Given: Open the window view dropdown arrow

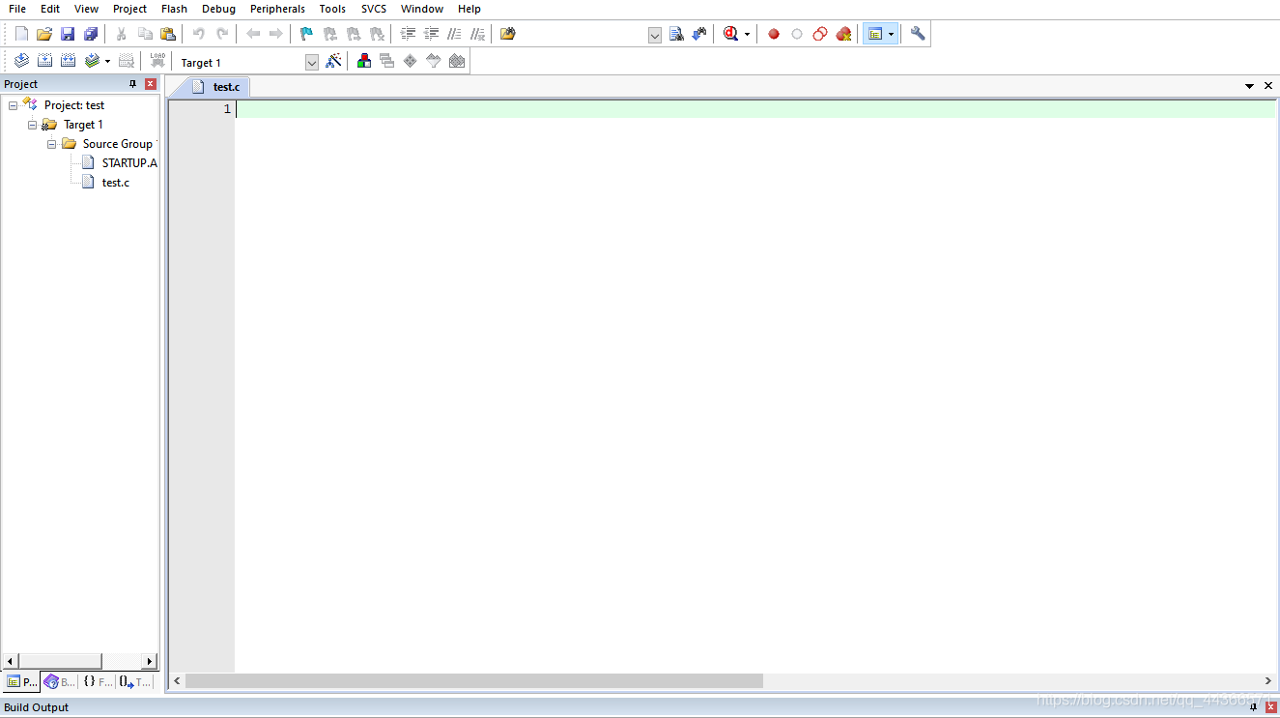Looking at the screenshot, I should pos(891,35).
